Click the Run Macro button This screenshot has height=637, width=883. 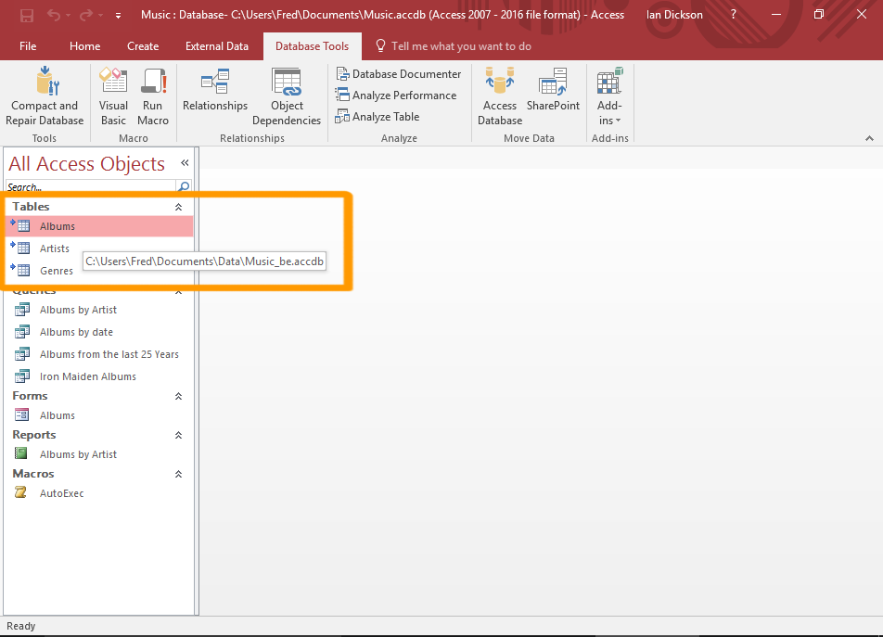coord(153,96)
